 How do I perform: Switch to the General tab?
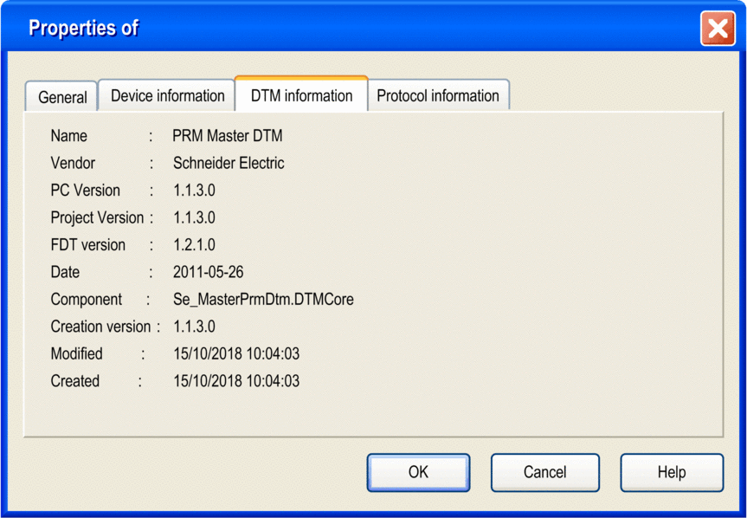pos(61,97)
